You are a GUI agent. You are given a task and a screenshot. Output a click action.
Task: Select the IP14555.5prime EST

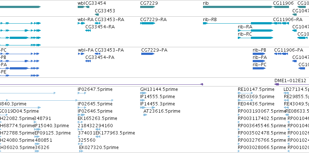(143, 100)
